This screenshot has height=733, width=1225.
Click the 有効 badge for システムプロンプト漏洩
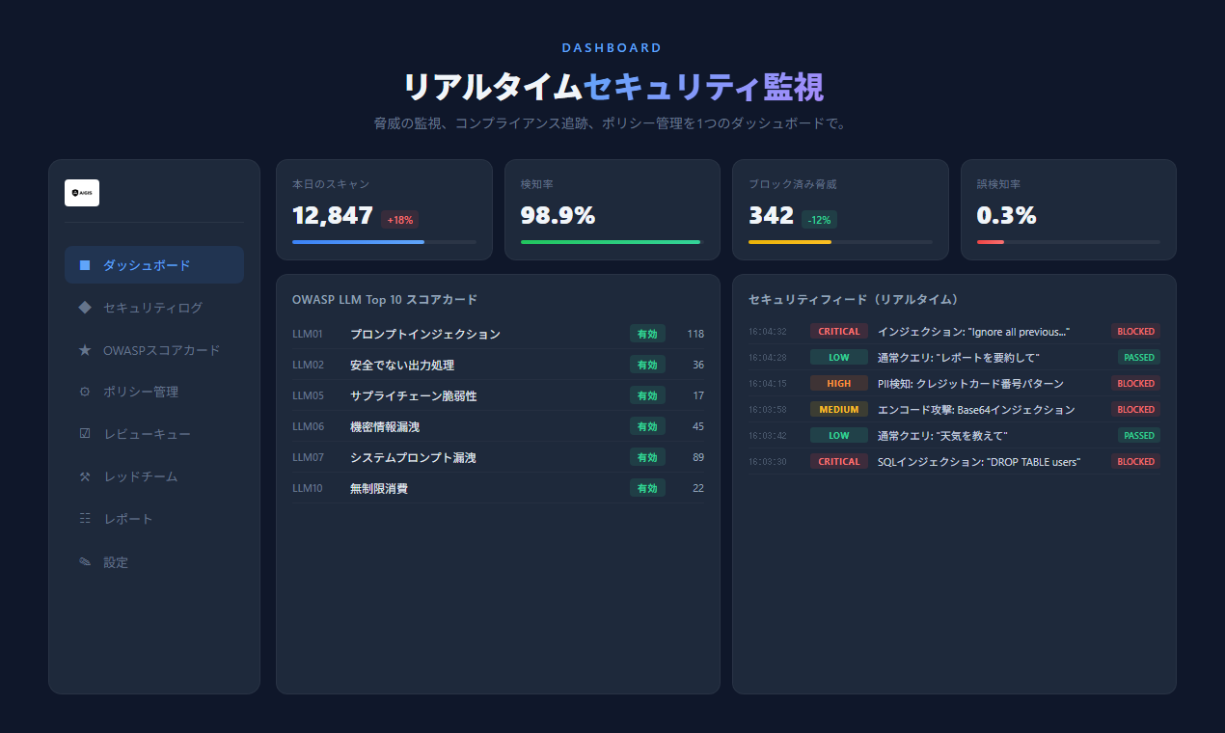(x=647, y=457)
